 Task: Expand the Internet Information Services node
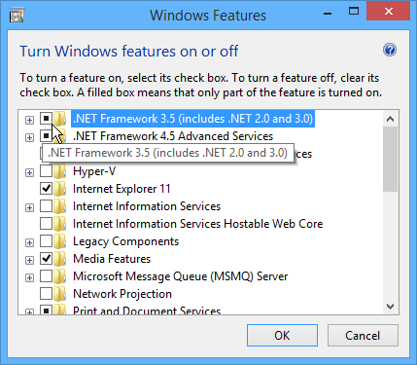[29, 207]
